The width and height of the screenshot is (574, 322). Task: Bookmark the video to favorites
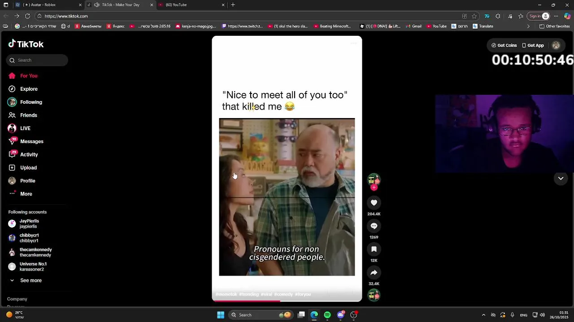pos(374,249)
